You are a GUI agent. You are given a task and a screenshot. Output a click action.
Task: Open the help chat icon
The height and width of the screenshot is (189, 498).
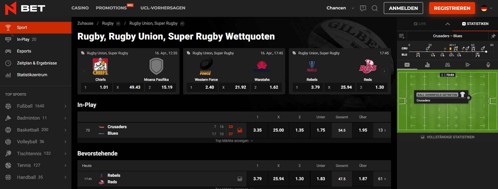click(x=363, y=8)
